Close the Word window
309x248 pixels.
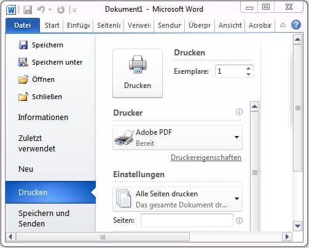[289, 7]
